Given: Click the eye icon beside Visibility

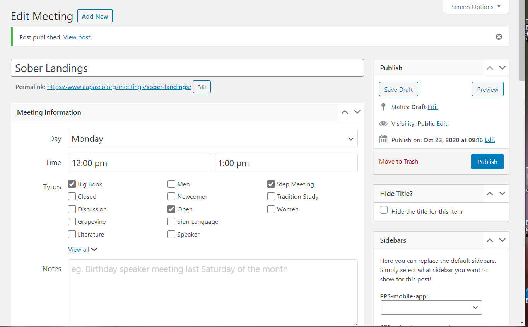Looking at the screenshot, I should 383,123.
